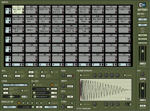Open the modulation destination Volume dropdown

[51, 107]
